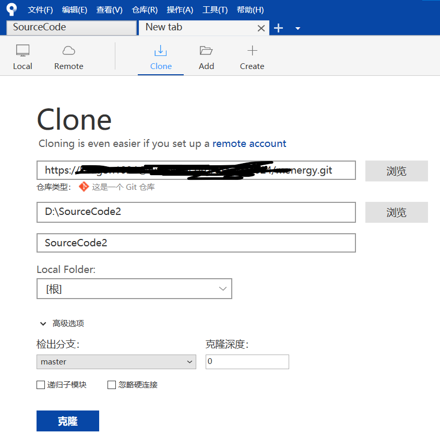The width and height of the screenshot is (440, 445).
Task: Open the 检出分支 master dropdown
Action: point(116,361)
